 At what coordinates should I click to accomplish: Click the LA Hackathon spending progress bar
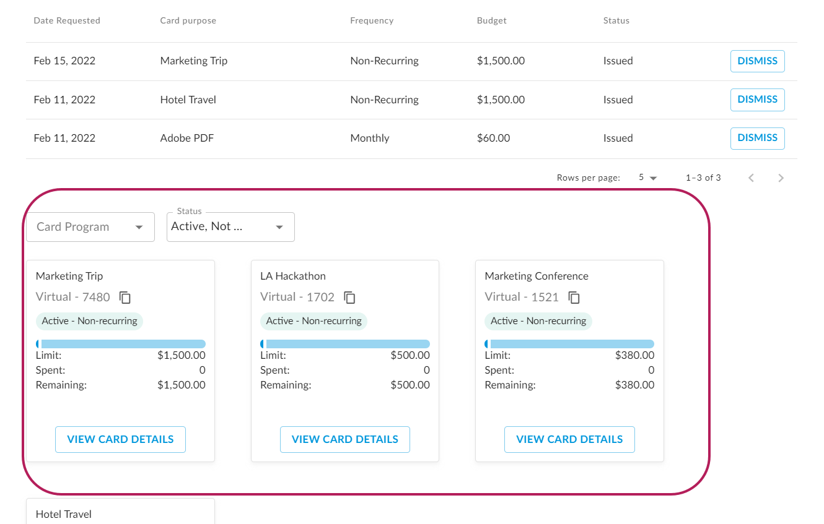tap(345, 344)
